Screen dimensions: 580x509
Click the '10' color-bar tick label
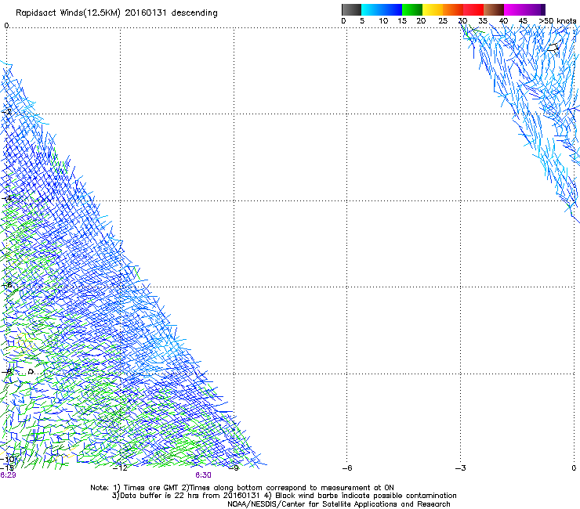pyautogui.click(x=383, y=21)
